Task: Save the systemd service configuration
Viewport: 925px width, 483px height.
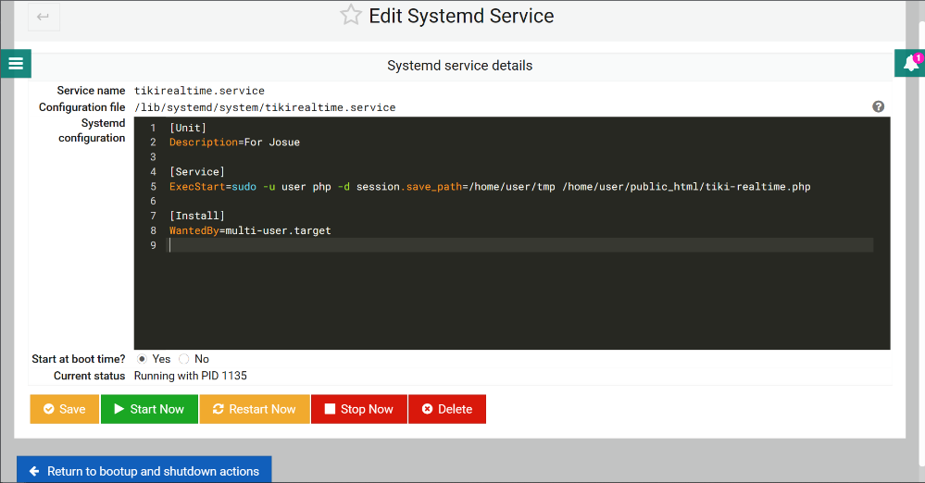Action: (x=64, y=409)
